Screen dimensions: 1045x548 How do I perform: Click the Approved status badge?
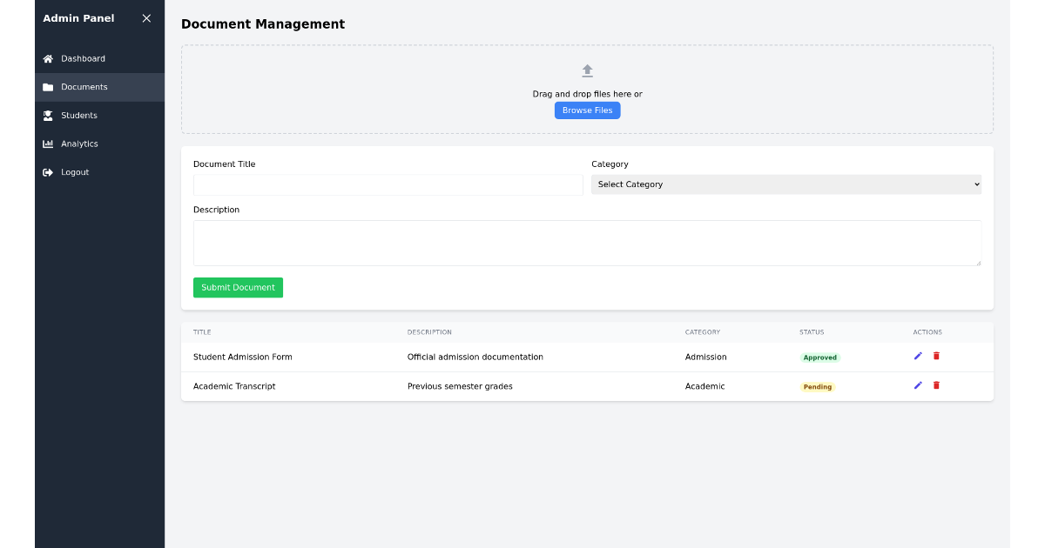(819, 357)
